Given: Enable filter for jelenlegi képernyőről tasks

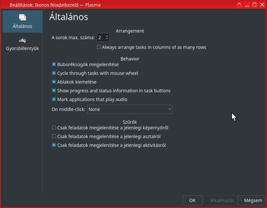Looking at the screenshot, I should point(54,128).
